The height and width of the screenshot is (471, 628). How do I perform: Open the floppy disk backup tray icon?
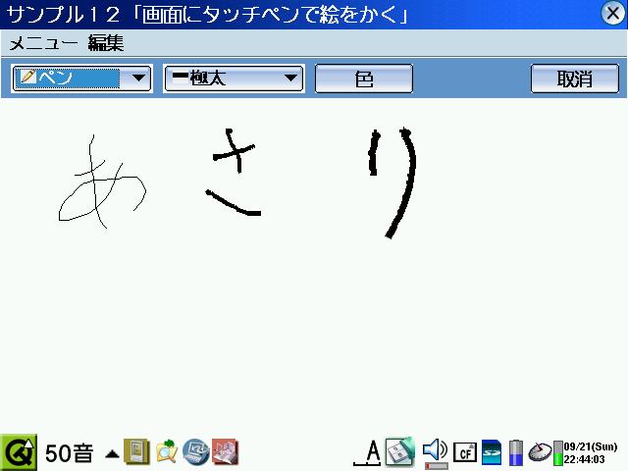point(399,451)
